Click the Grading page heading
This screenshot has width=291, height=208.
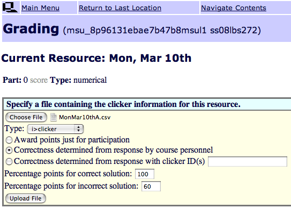(x=31, y=29)
